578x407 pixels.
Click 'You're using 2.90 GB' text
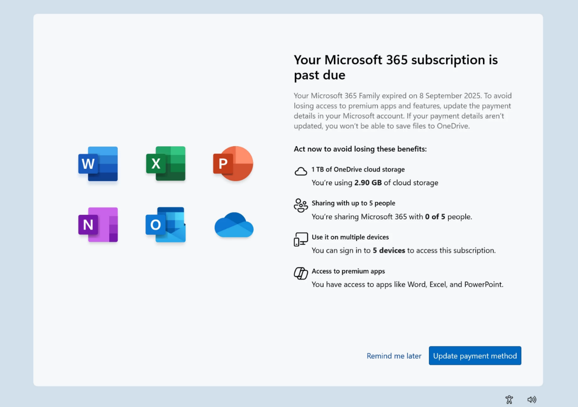(x=375, y=183)
